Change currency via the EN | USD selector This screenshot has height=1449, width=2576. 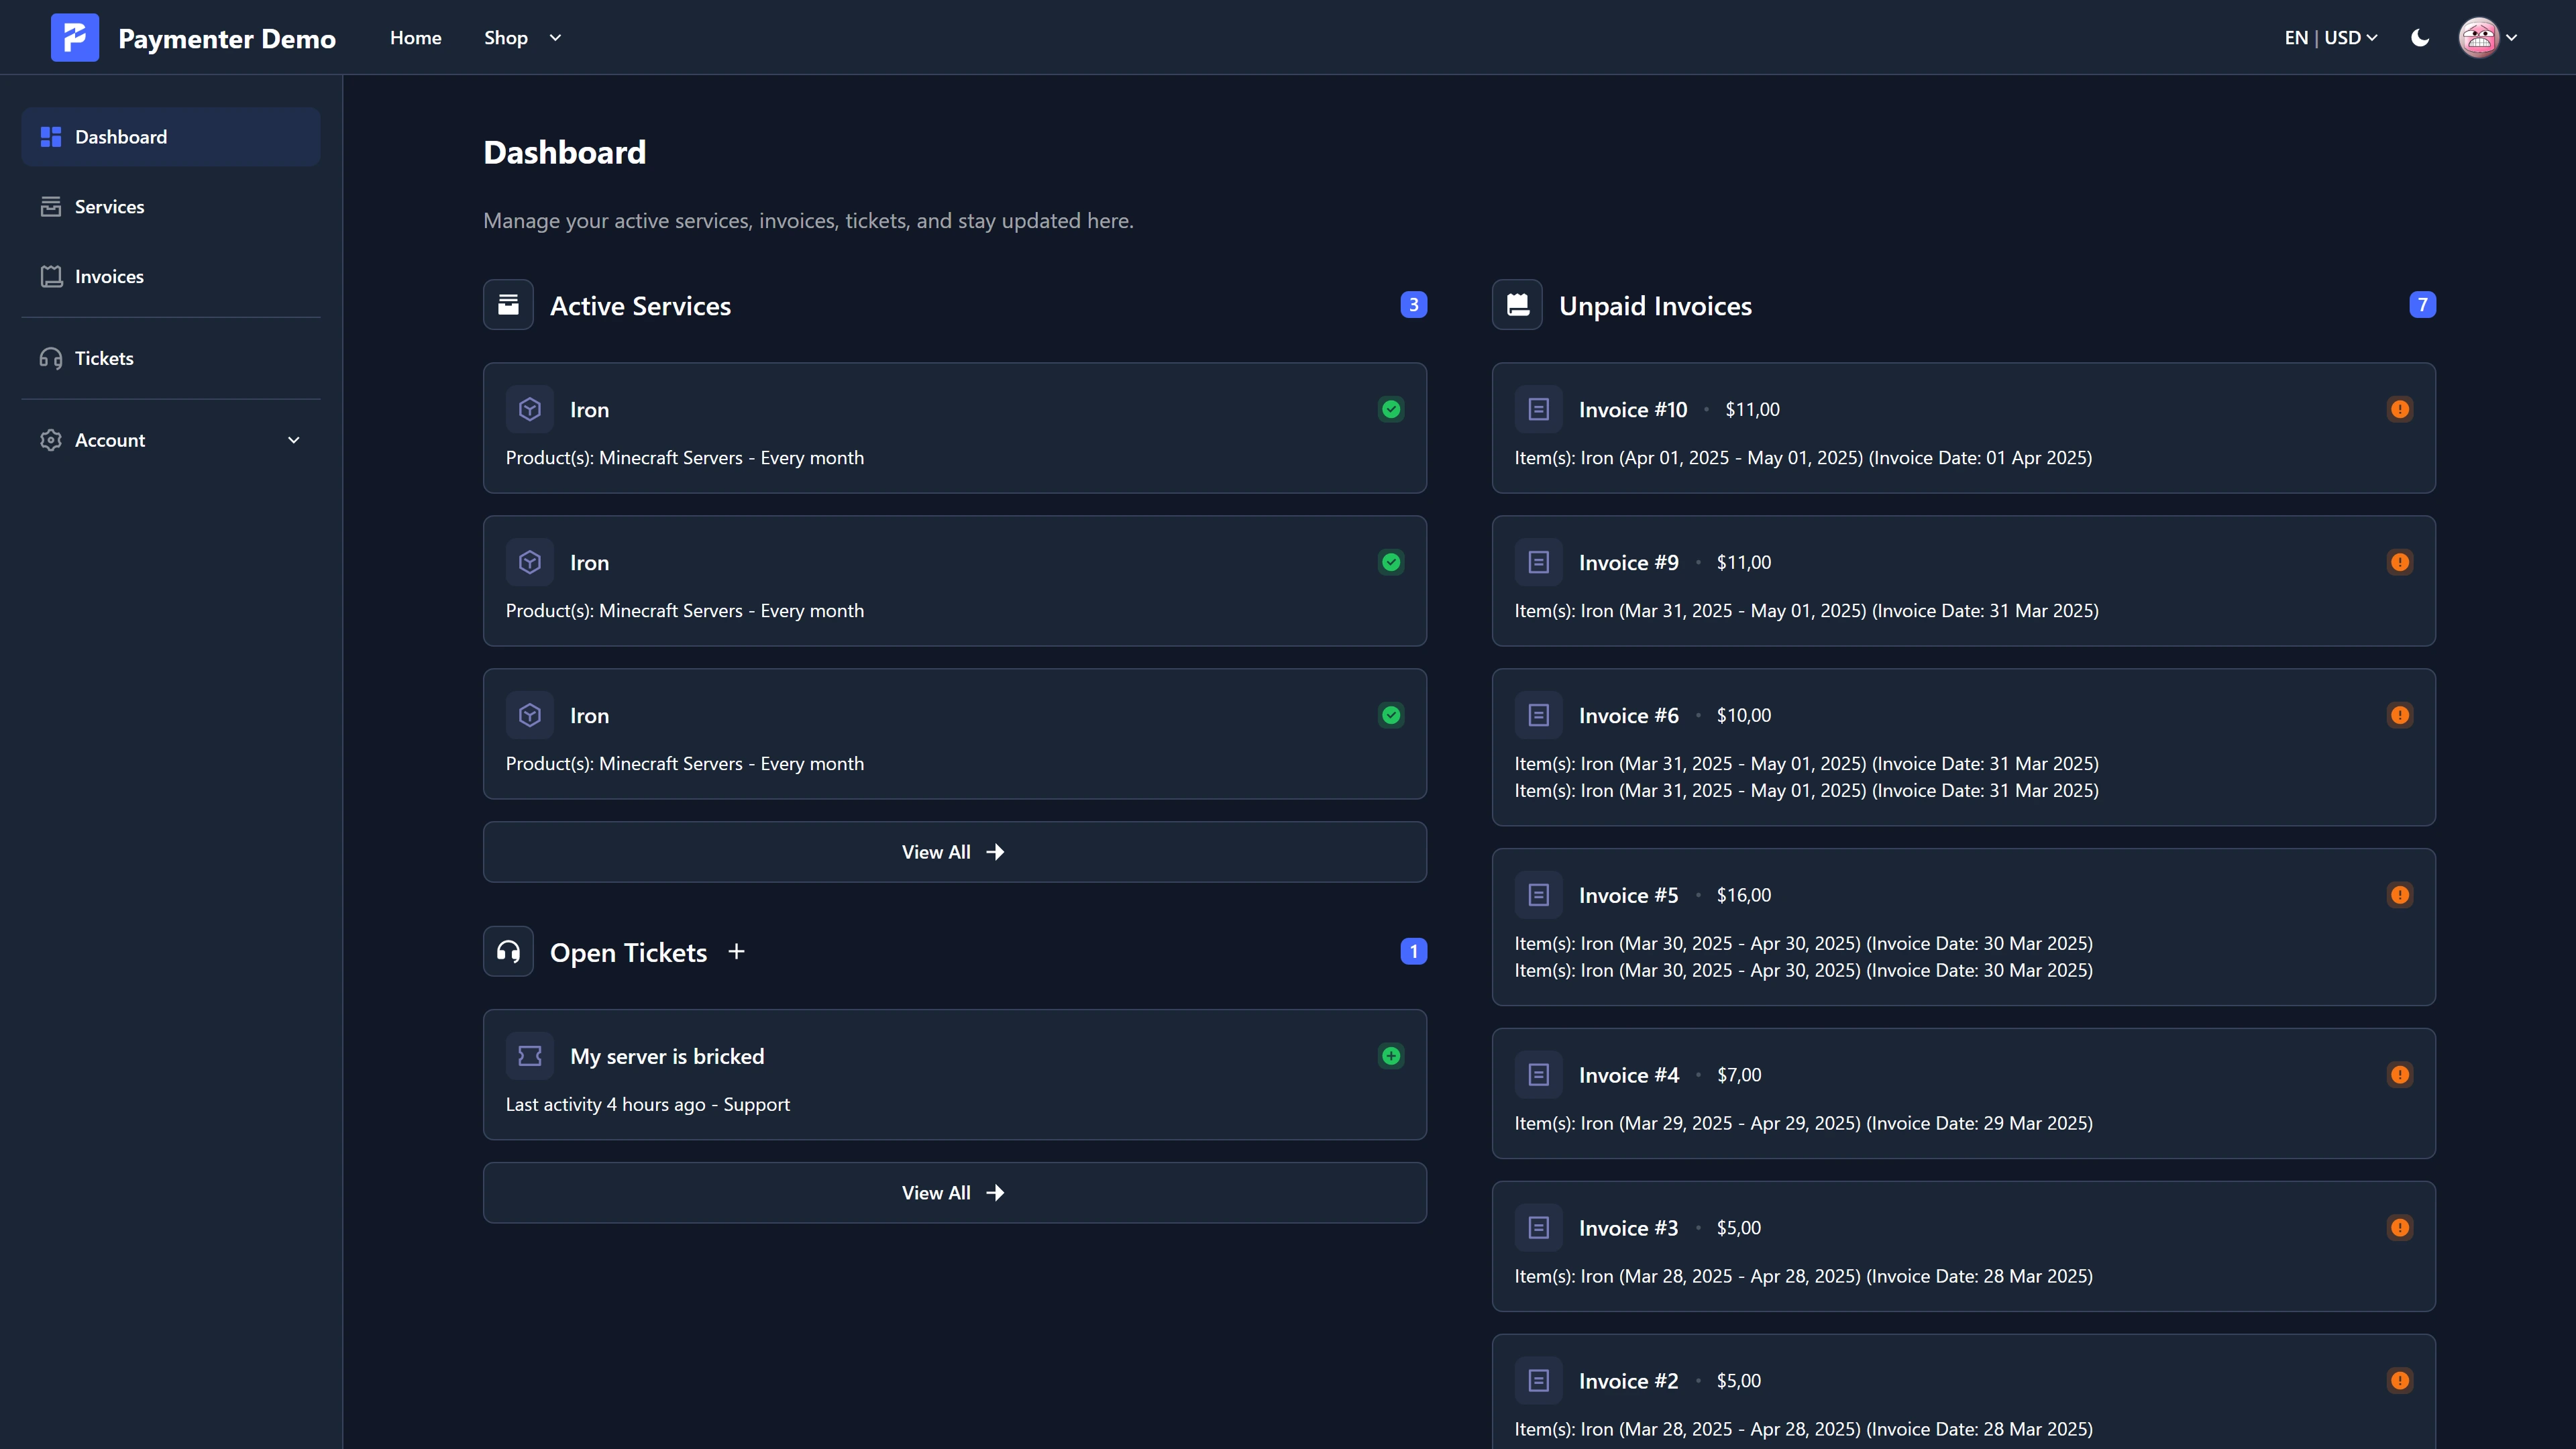click(x=2332, y=37)
